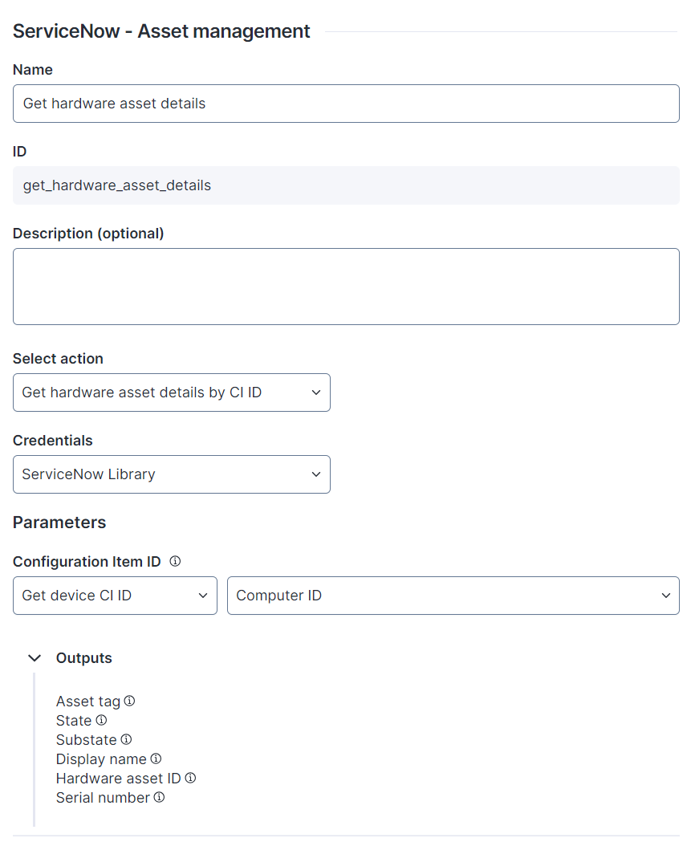Click the Outputs section label

point(84,658)
